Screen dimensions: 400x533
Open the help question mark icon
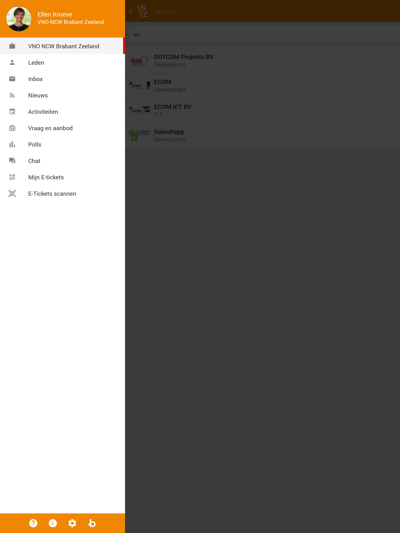(x=33, y=523)
